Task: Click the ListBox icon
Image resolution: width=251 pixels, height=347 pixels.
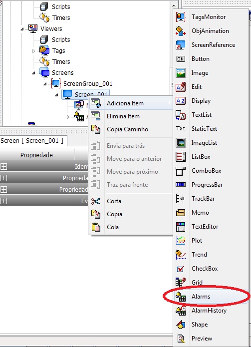Action: click(181, 157)
